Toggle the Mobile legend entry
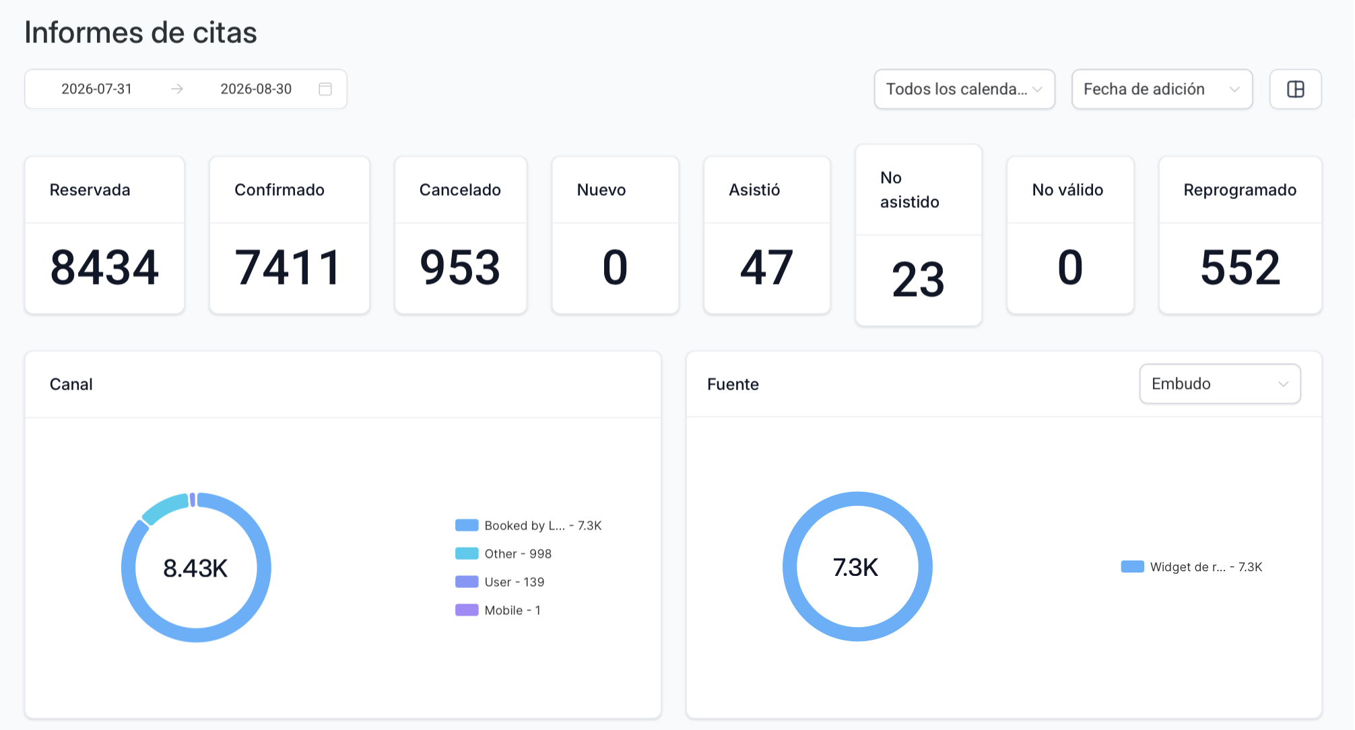The image size is (1355, 730). click(498, 610)
